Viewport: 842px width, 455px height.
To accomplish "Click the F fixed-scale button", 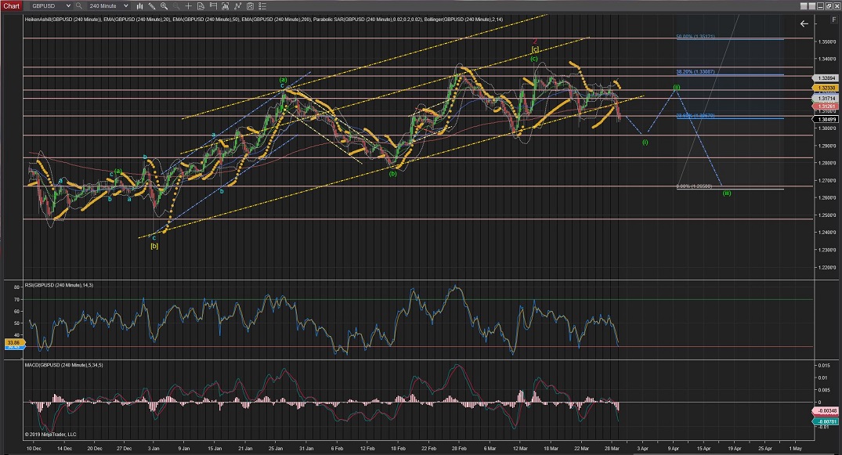I will [834, 20].
